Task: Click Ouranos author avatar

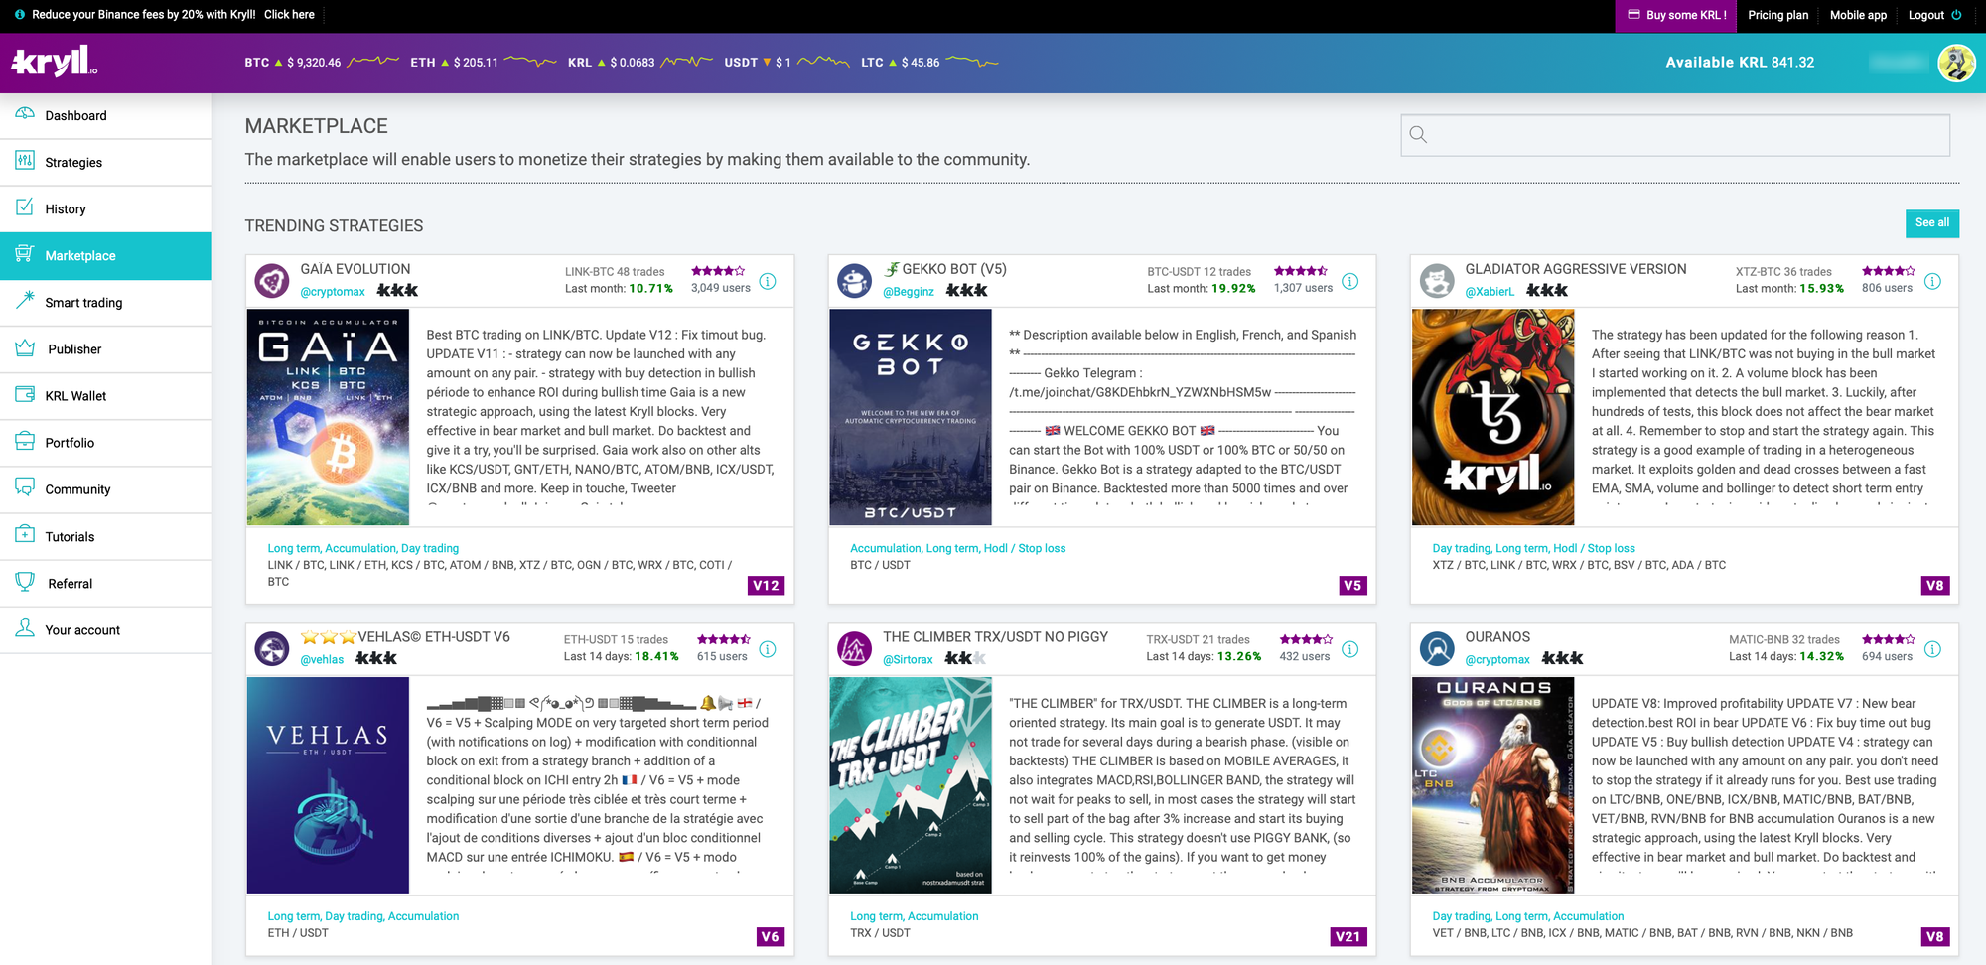Action: click(1437, 649)
